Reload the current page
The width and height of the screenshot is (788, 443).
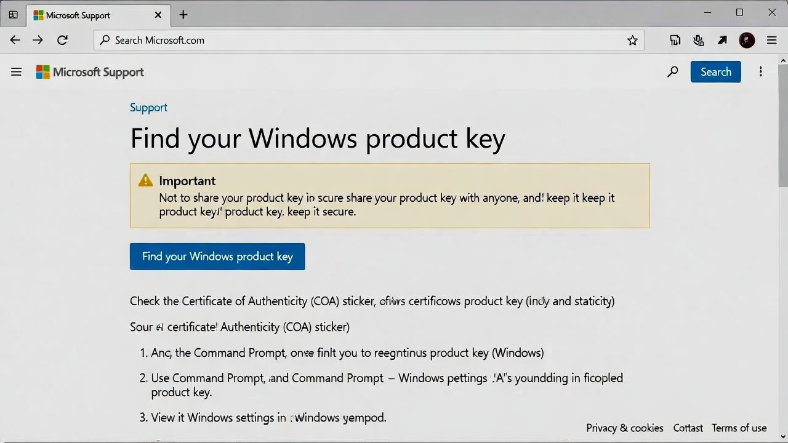pyautogui.click(x=62, y=40)
